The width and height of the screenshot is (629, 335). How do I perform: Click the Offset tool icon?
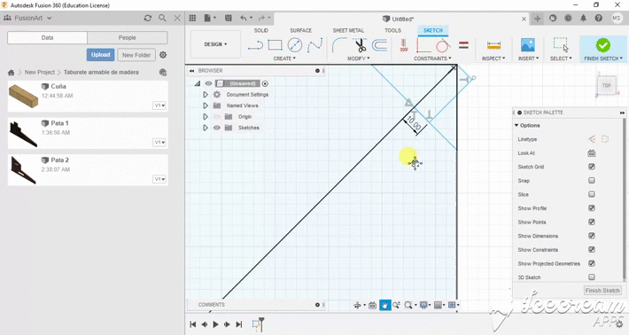[x=379, y=45]
